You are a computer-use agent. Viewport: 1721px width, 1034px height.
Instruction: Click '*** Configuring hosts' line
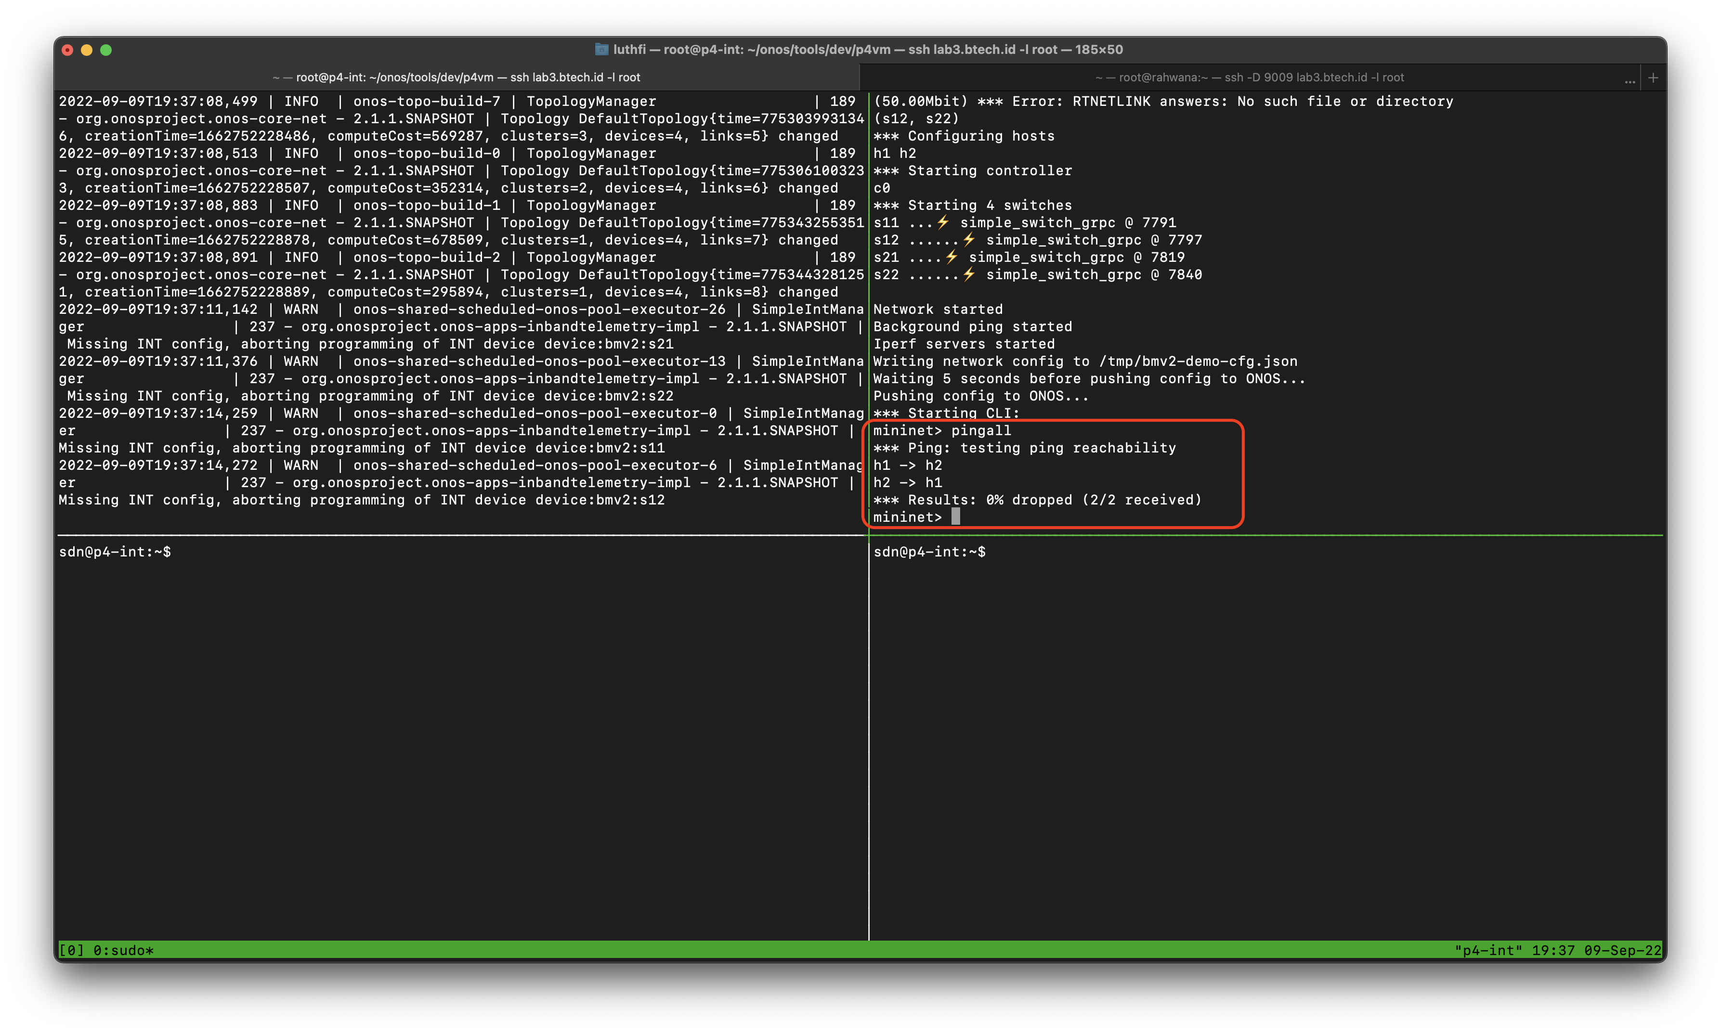pos(964,136)
